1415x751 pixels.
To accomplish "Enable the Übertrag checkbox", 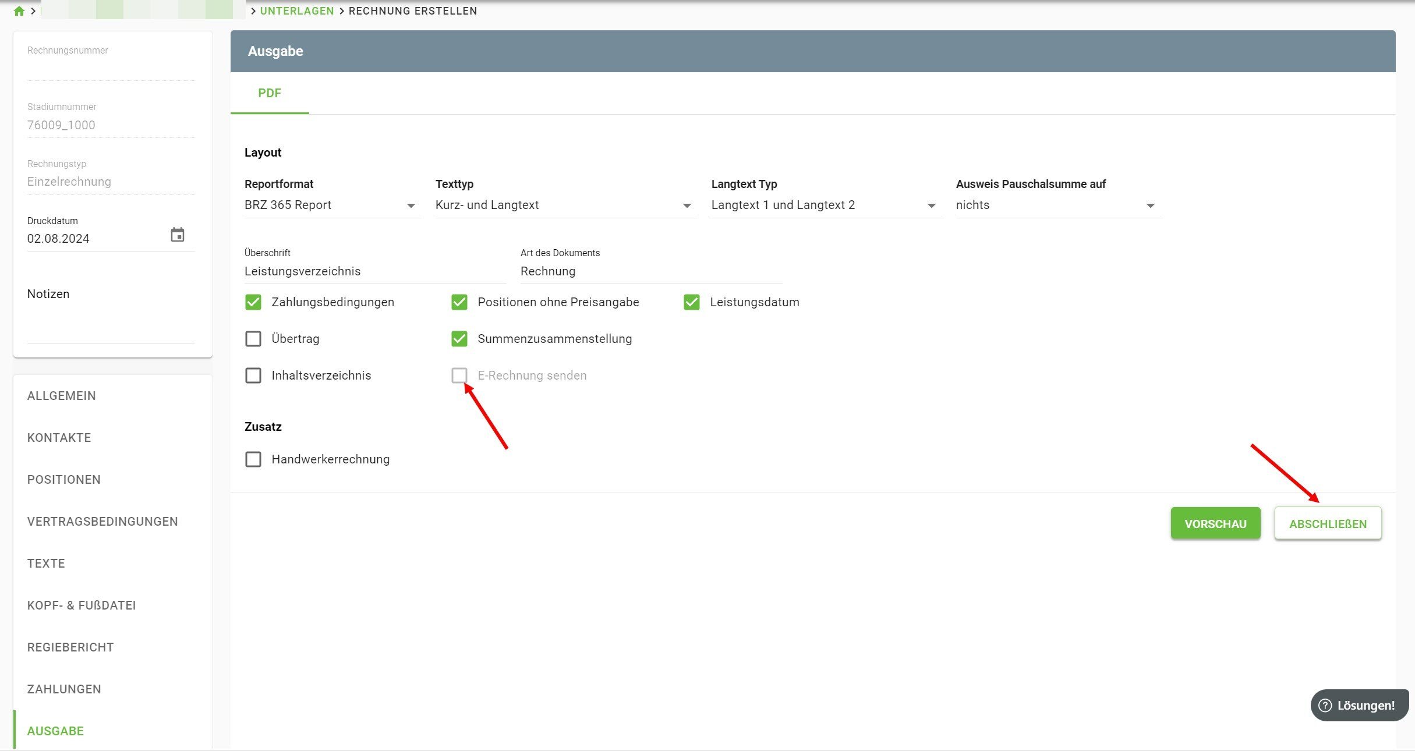I will tap(253, 339).
